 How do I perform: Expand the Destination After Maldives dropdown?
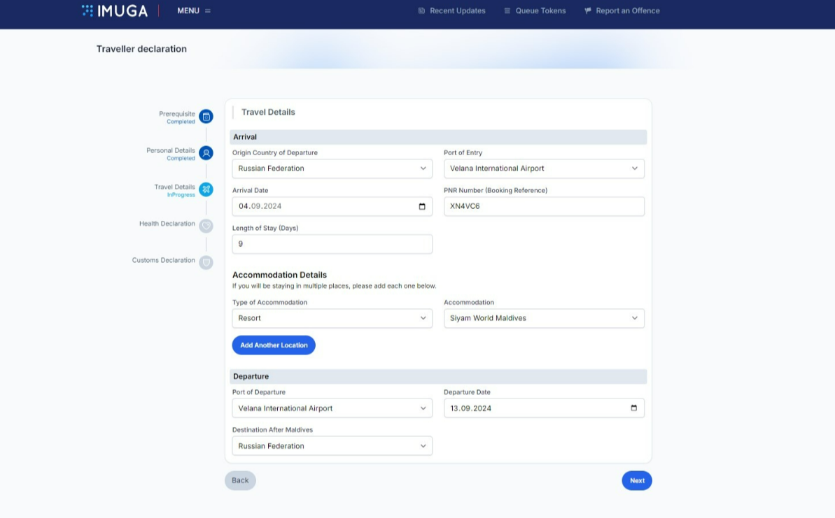(332, 446)
